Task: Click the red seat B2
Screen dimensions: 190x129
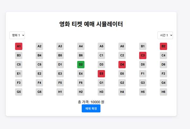Action: click(163, 46)
